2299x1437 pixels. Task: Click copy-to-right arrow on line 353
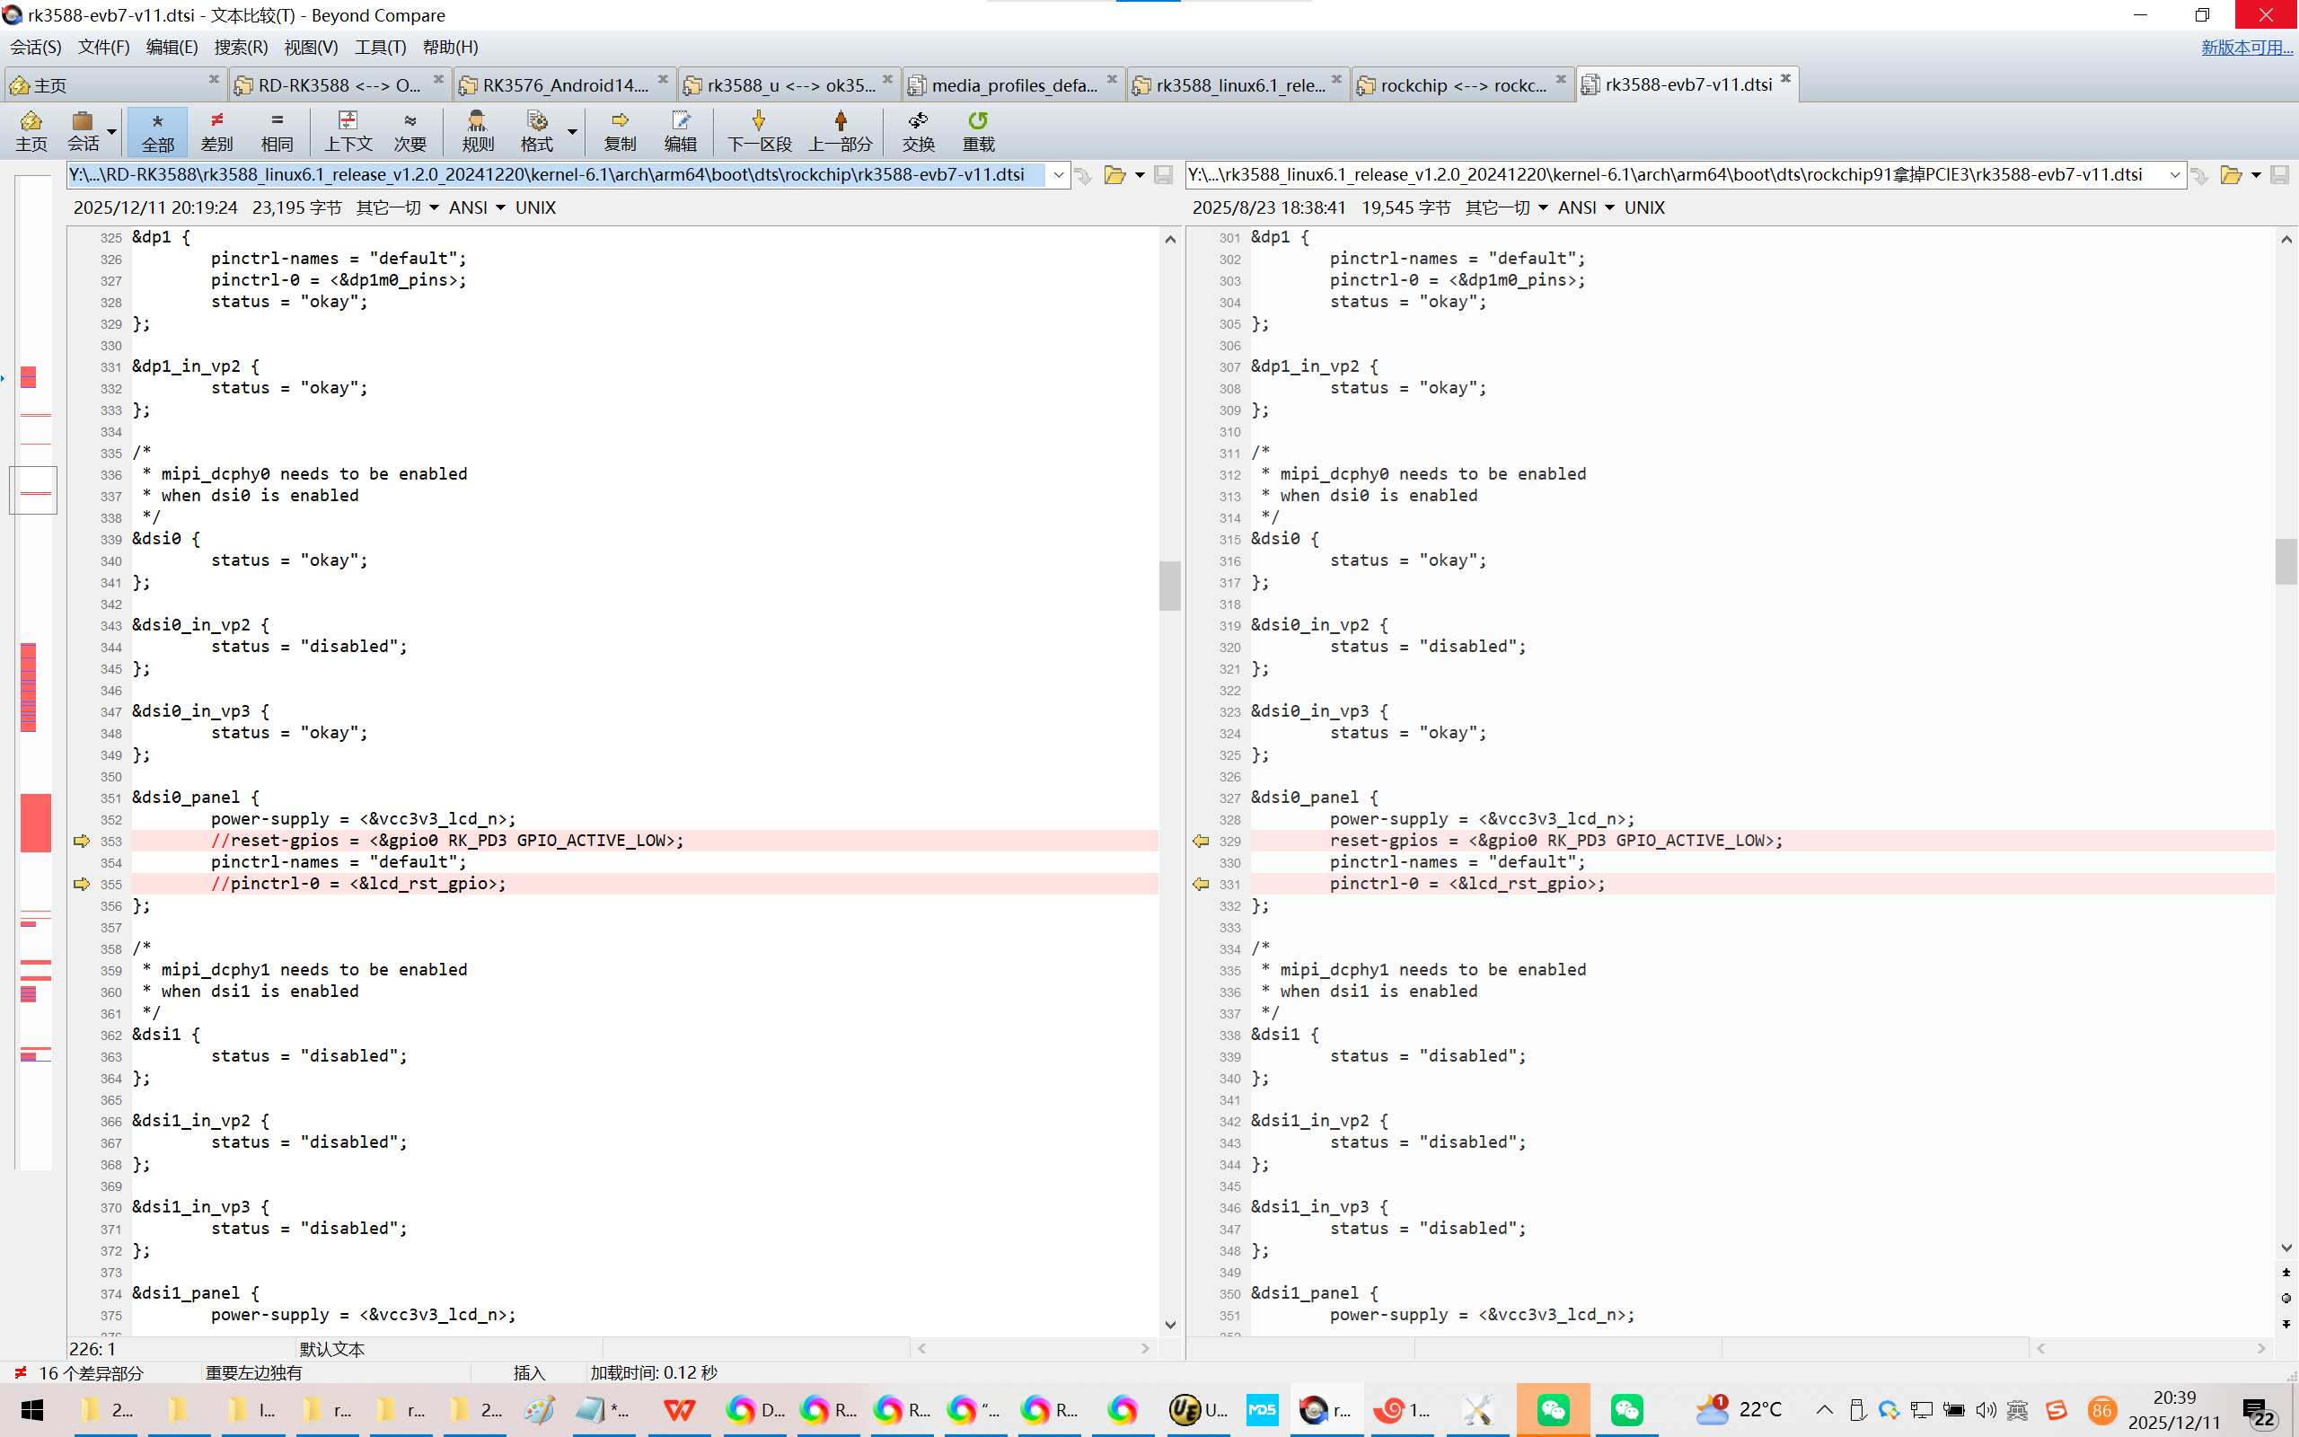pos(81,840)
